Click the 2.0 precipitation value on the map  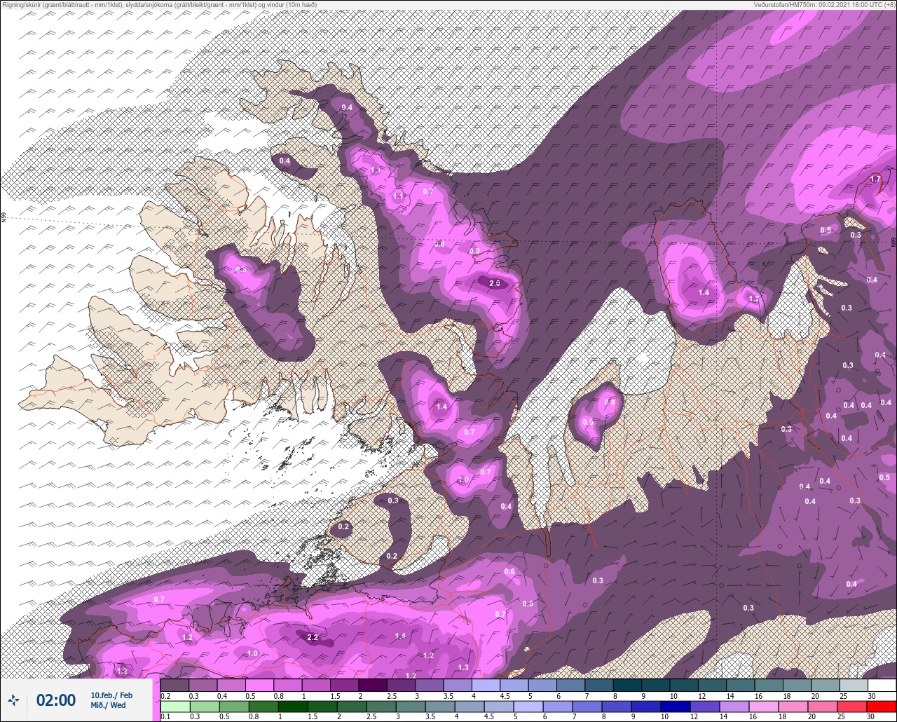pos(495,283)
